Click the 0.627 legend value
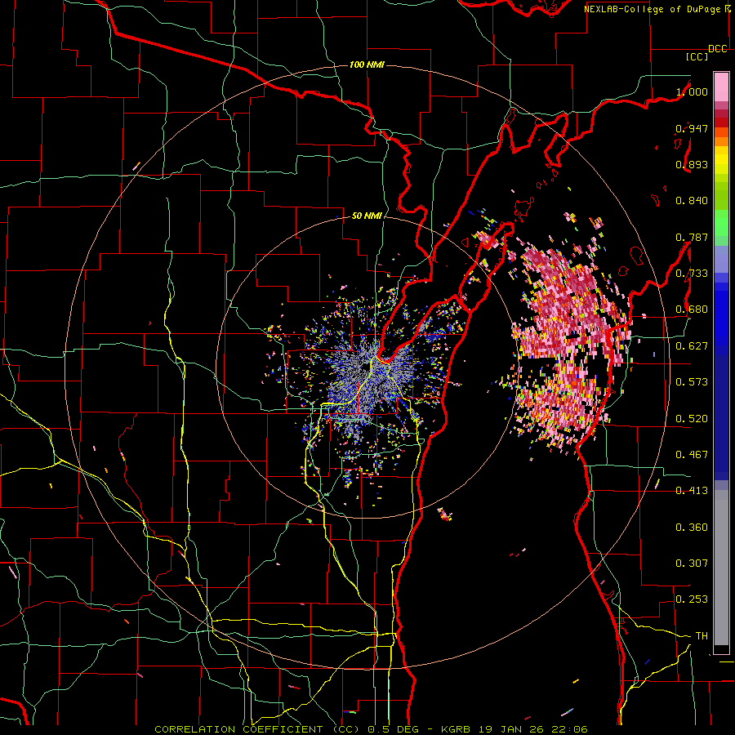Viewport: 735px width, 735px height. 692,346
